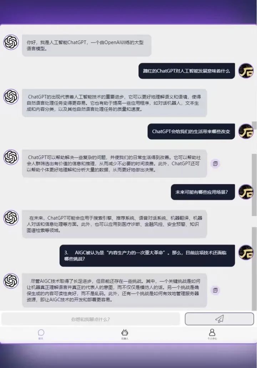The height and width of the screenshot is (368, 257).
Task: Copy the reply about daily life changes
Action: (215, 163)
